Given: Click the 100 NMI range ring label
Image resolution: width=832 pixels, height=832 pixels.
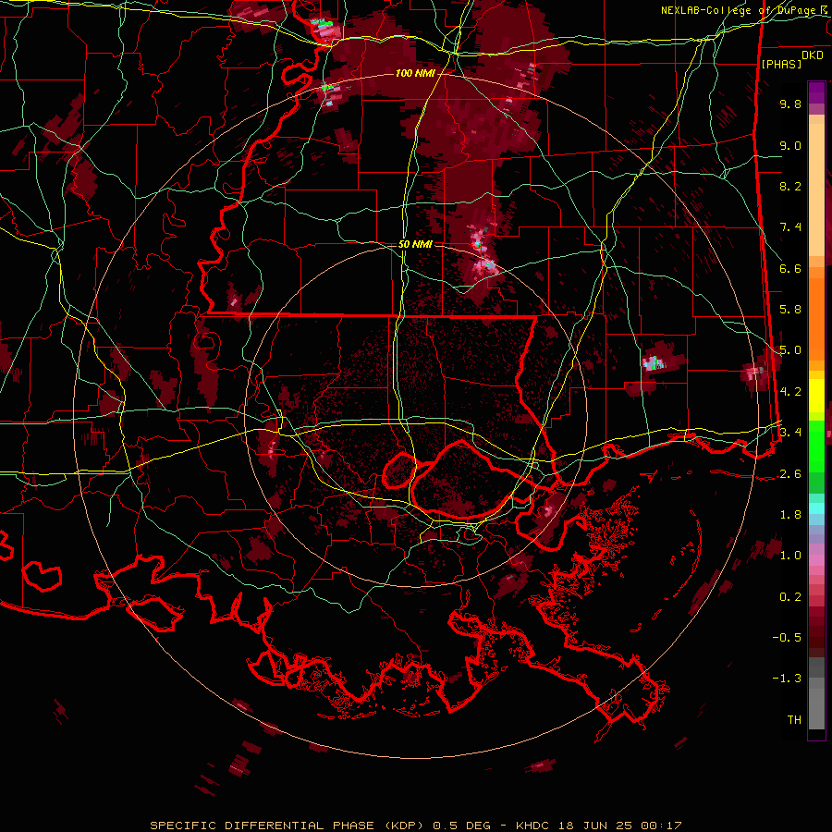Looking at the screenshot, I should (415, 73).
